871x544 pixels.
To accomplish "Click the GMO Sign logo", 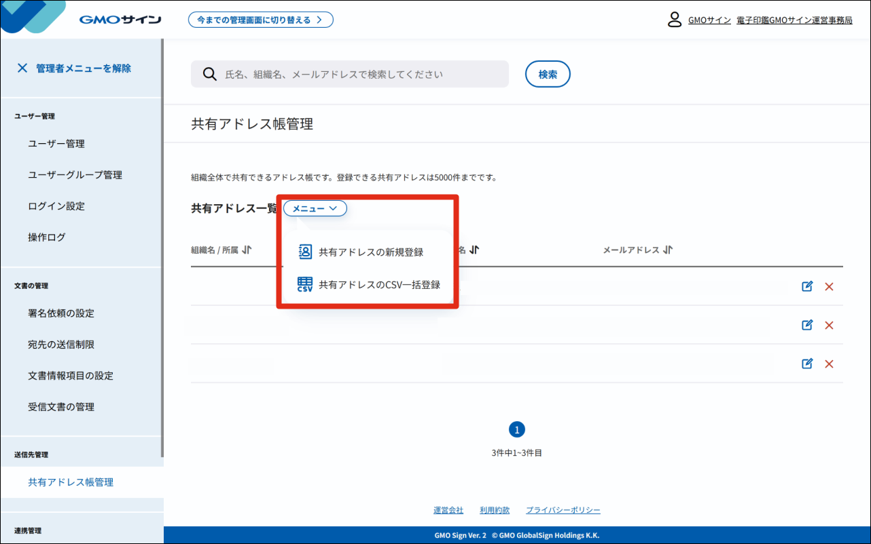I will (x=120, y=20).
